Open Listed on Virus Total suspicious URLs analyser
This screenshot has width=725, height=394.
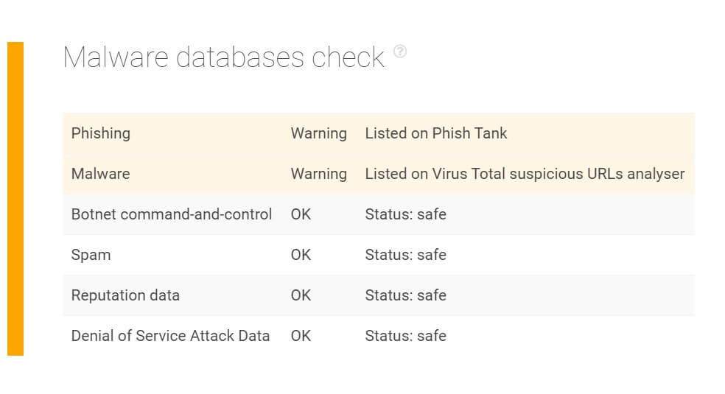click(525, 174)
